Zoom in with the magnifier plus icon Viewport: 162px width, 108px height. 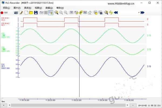(x=56, y=12)
